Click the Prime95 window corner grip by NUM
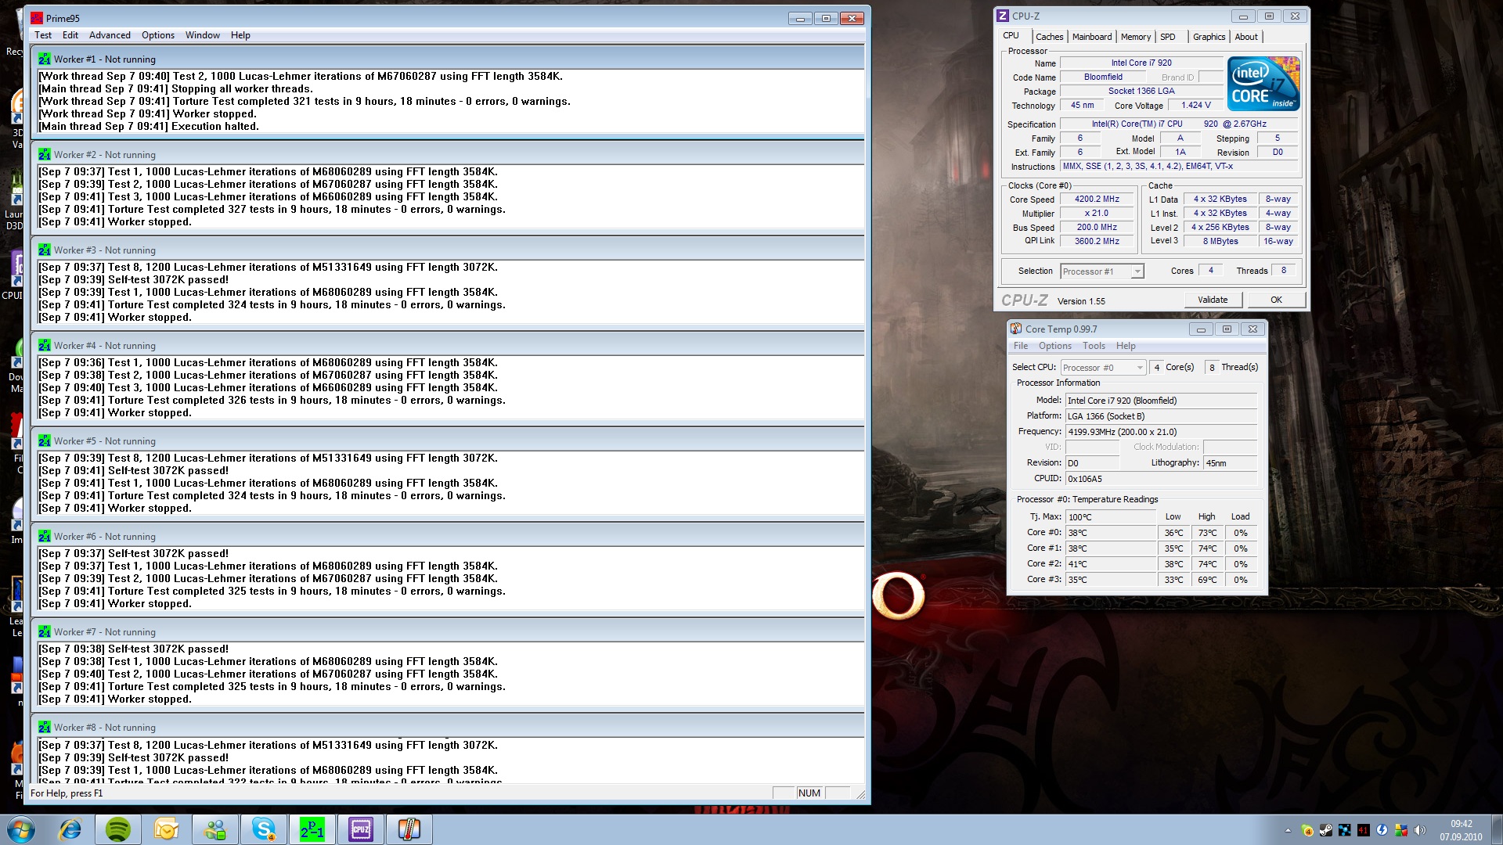 click(x=860, y=794)
